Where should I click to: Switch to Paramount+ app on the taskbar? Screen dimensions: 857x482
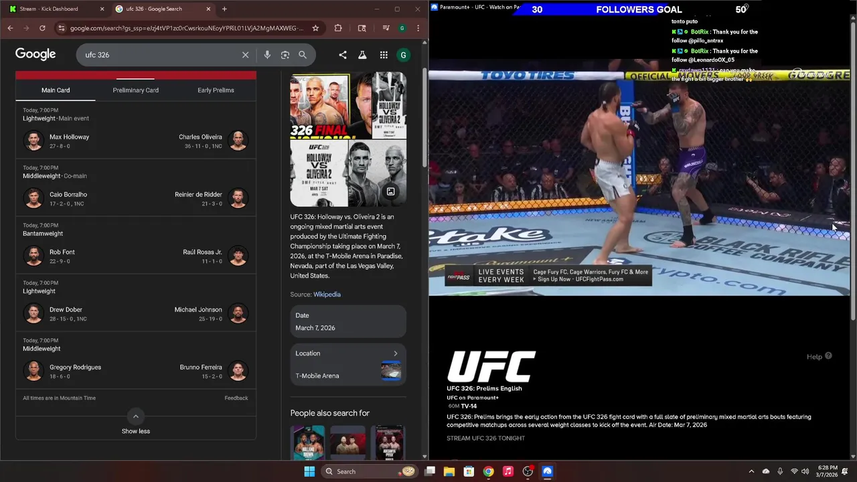[x=547, y=471]
